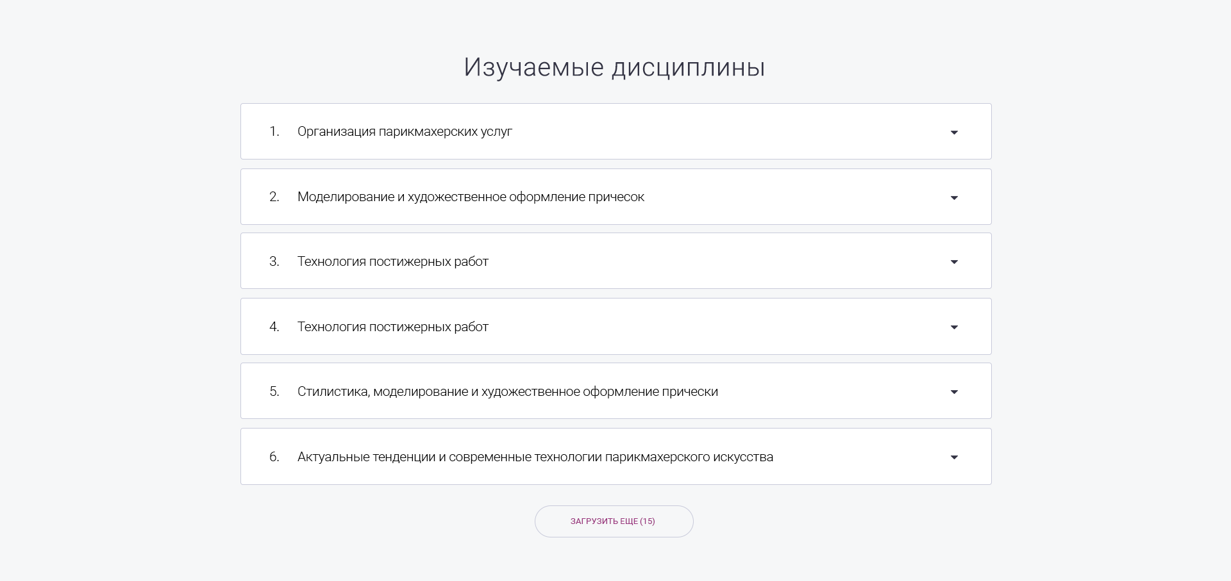Click the arrow icon for Организация парикмахерских услуг
Screen dimensions: 1231x581
[954, 133]
